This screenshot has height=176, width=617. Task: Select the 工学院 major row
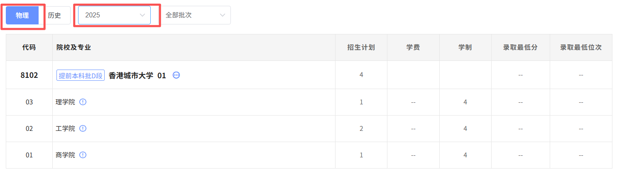click(309, 128)
